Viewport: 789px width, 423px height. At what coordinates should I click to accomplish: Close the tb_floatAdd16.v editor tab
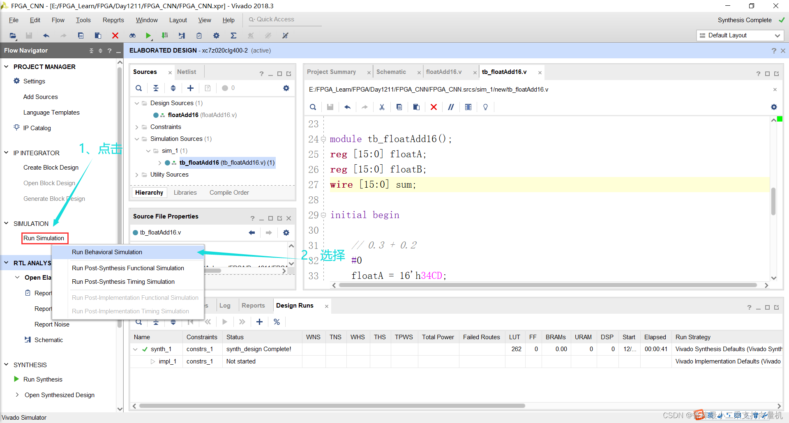[x=540, y=73]
